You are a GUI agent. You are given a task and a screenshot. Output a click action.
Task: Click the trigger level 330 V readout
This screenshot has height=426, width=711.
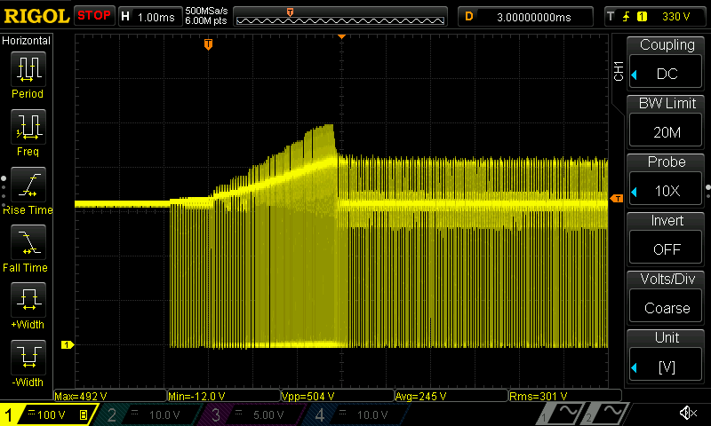675,17
